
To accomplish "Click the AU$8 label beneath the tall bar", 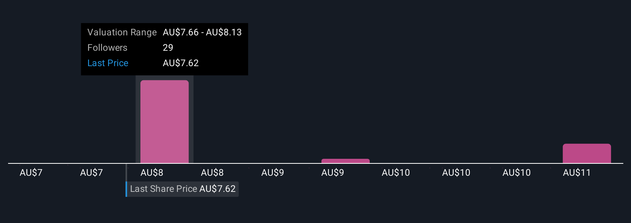I will click(x=152, y=173).
